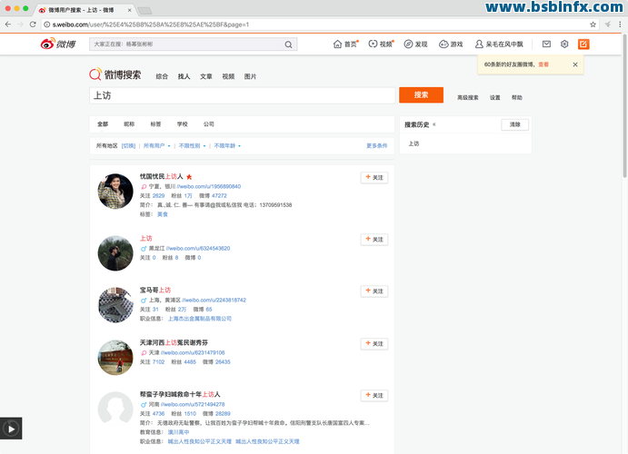The width and height of the screenshot is (628, 454).
Task: Follow the user 天津河西上访冤民谢秀芬
Action: click(374, 343)
